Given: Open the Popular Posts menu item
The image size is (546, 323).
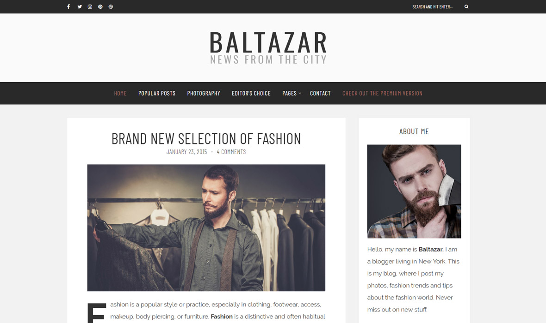Looking at the screenshot, I should [x=157, y=93].
